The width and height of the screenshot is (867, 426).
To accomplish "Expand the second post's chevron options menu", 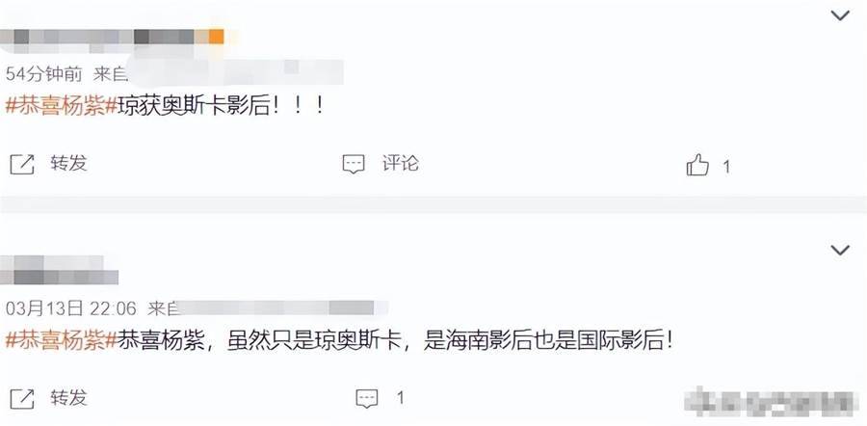I will 840,251.
